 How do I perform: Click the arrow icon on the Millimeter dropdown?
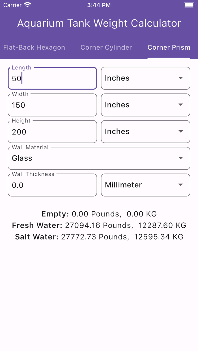[181, 185]
